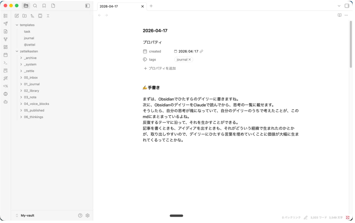355x223 pixels.
Task: Click the templater ribbon icon
Action: [x=6, y=86]
